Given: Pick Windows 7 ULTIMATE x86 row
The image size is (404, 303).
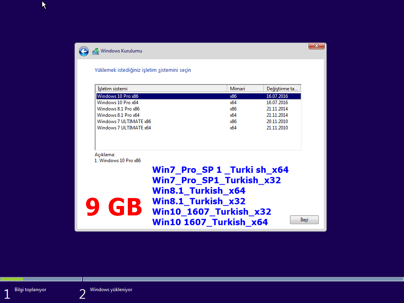Looking at the screenshot, I should pyautogui.click(x=124, y=122).
